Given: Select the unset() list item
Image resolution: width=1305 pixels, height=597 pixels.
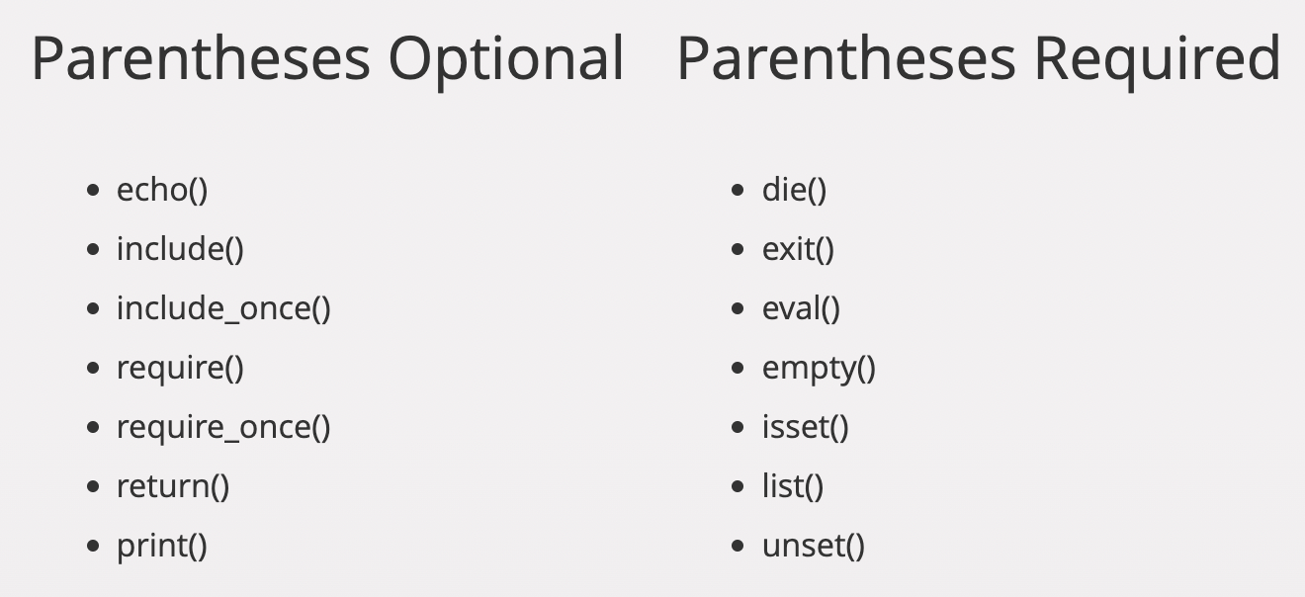Looking at the screenshot, I should (814, 546).
